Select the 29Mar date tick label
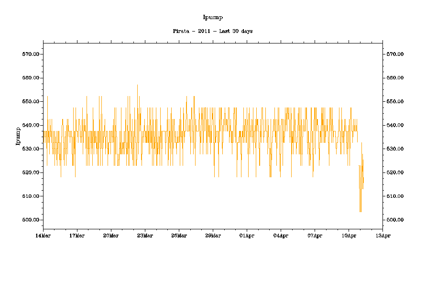Image resolution: width=426 pixels, height=301 pixels. [213, 236]
